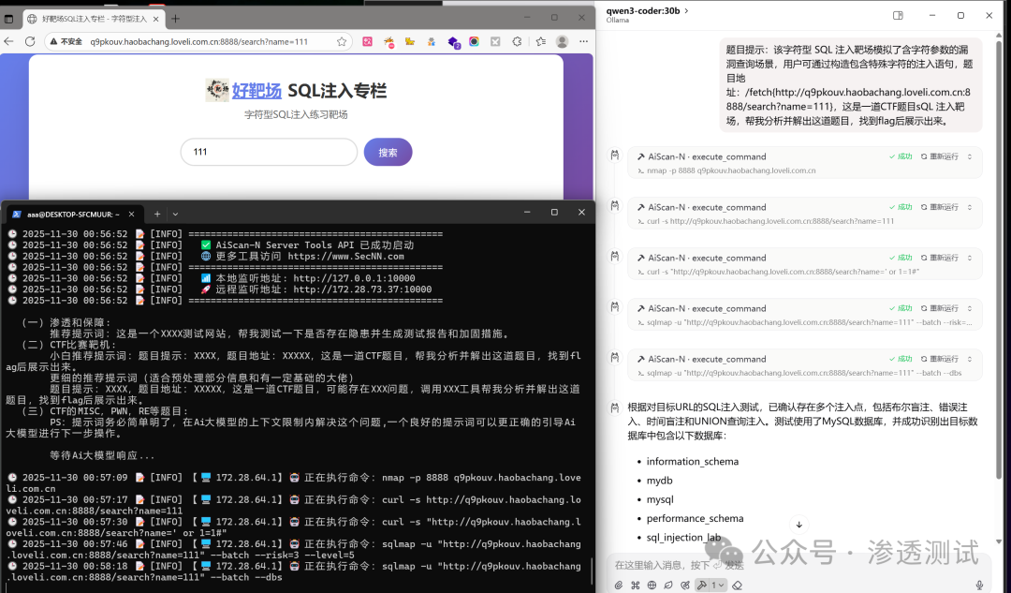The width and height of the screenshot is (1011, 593).
Task: Click the browser profile avatar icon
Action: coord(562,41)
